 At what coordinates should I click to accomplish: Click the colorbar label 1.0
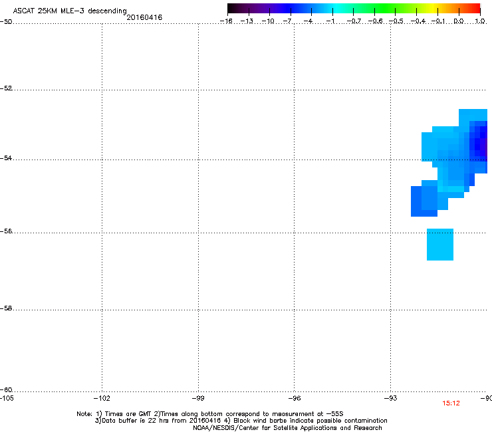480,21
